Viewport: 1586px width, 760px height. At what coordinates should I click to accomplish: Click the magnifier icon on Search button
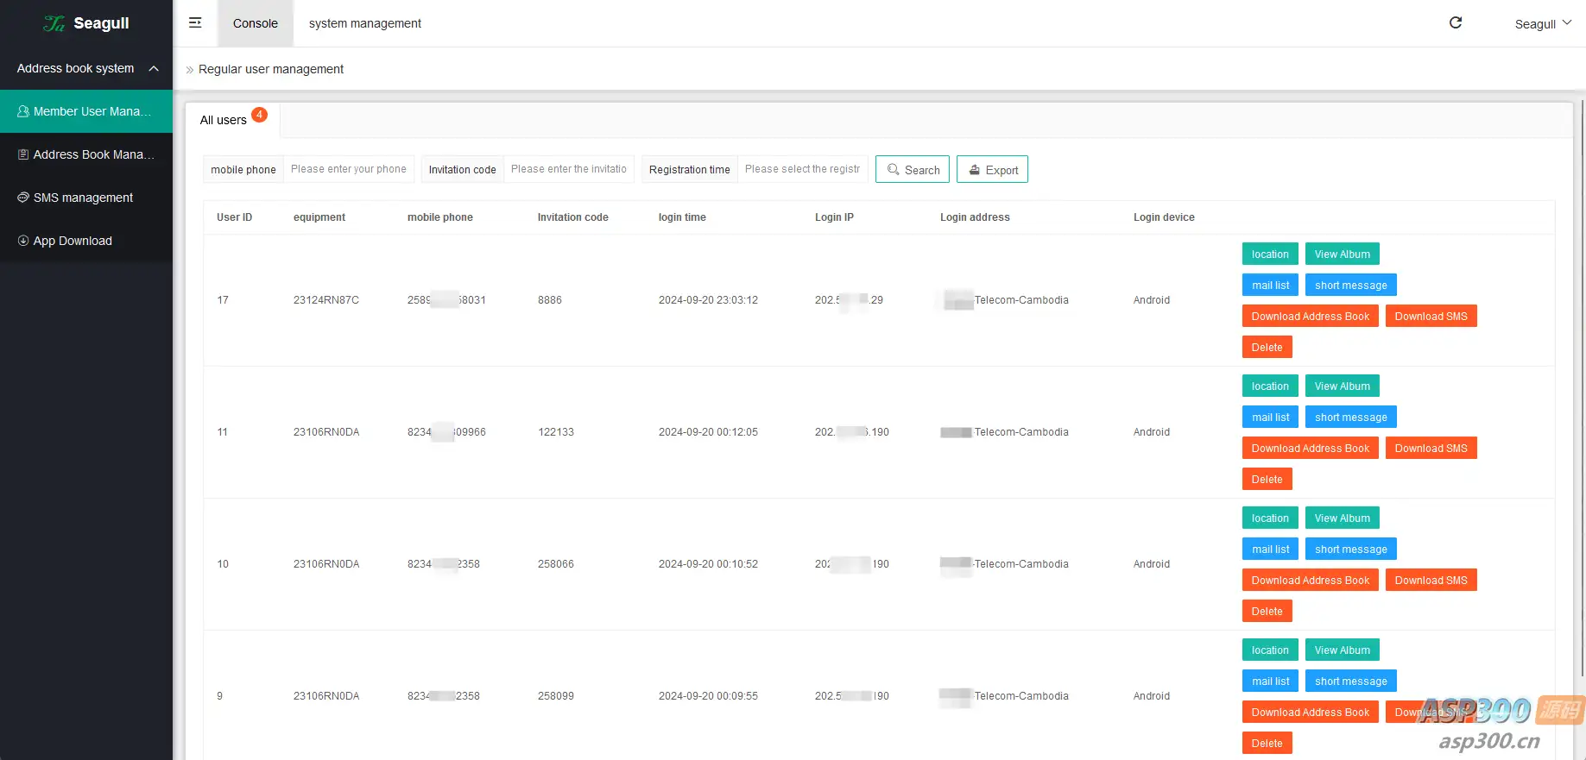894,170
